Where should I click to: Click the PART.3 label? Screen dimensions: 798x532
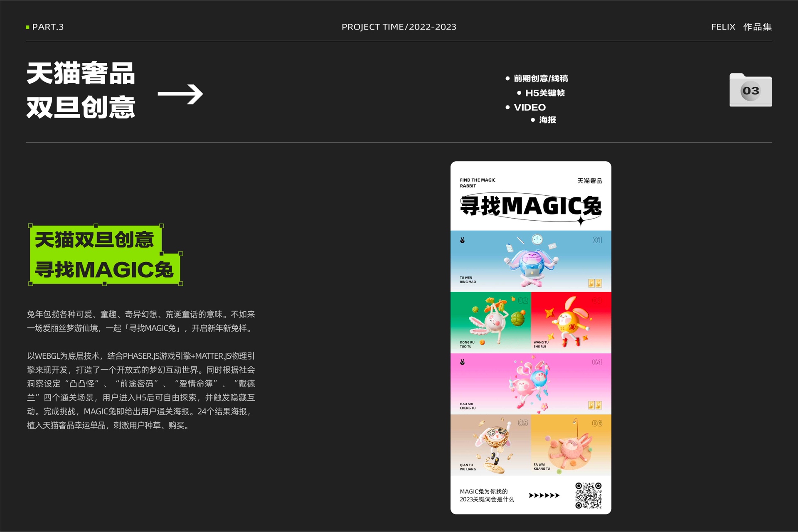click(48, 27)
